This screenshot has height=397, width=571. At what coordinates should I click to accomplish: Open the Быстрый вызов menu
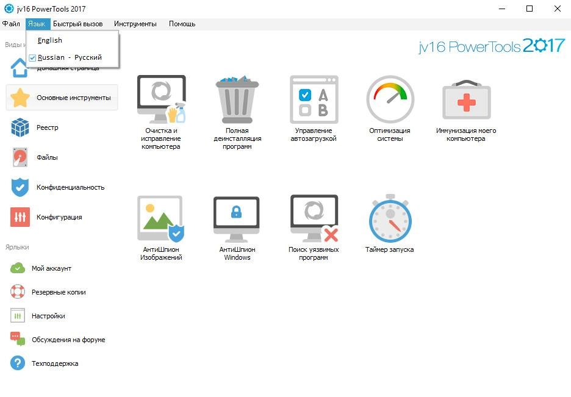pos(78,24)
